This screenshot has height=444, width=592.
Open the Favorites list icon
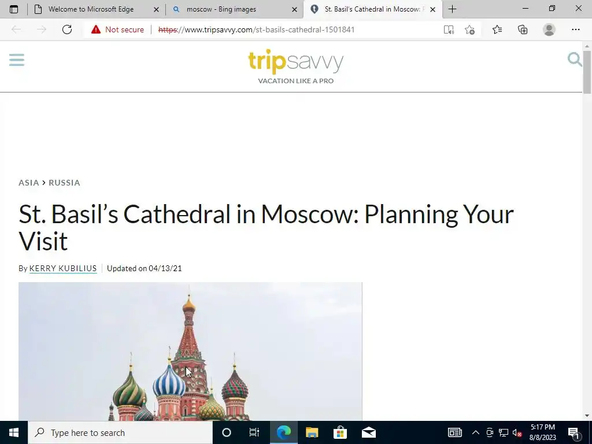[497, 29]
